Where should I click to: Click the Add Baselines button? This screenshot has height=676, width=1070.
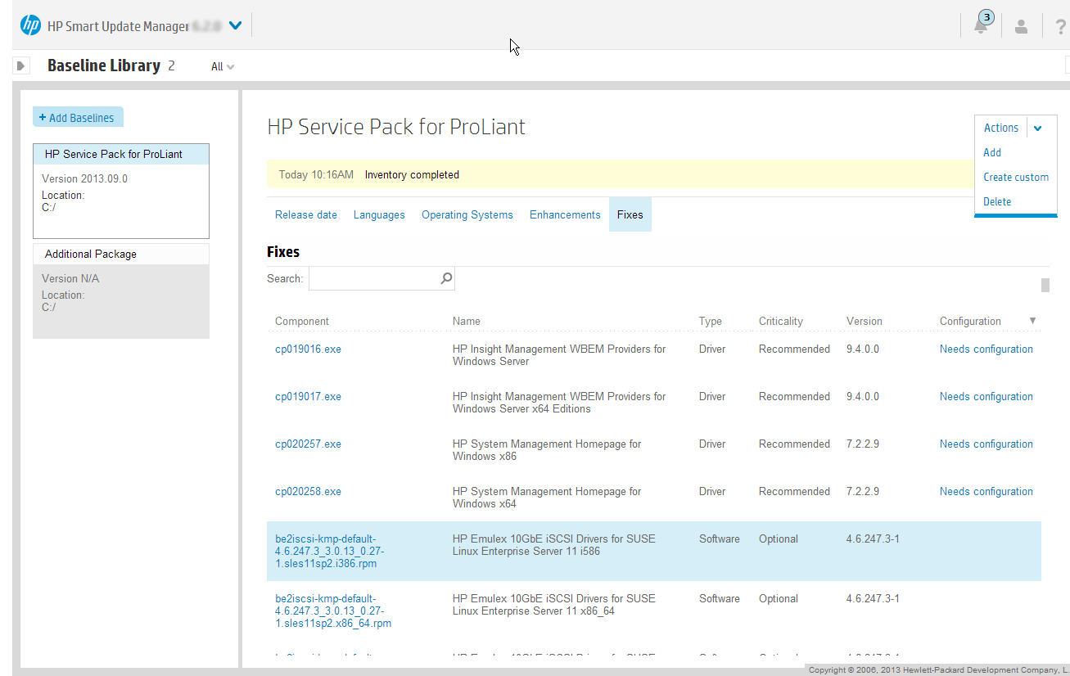point(78,117)
